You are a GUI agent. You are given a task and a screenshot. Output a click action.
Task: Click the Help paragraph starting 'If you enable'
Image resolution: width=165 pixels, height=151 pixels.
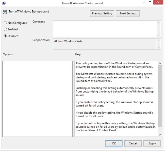(x=114, y=104)
